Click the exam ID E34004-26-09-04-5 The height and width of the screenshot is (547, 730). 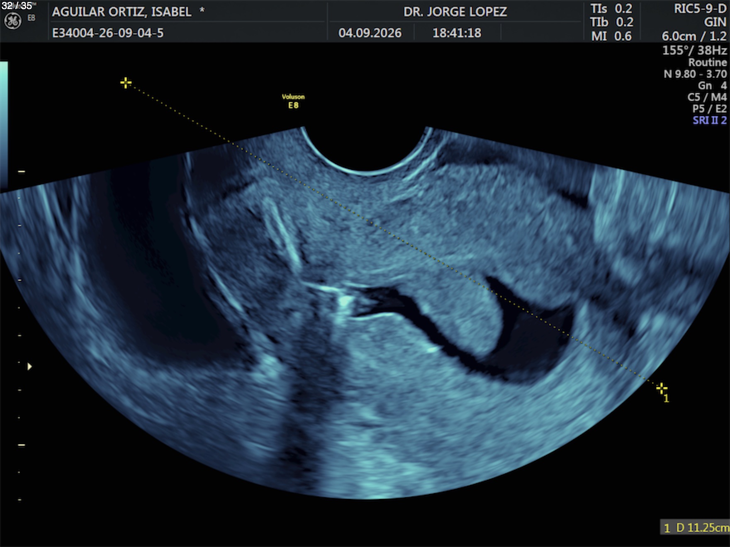click(108, 33)
